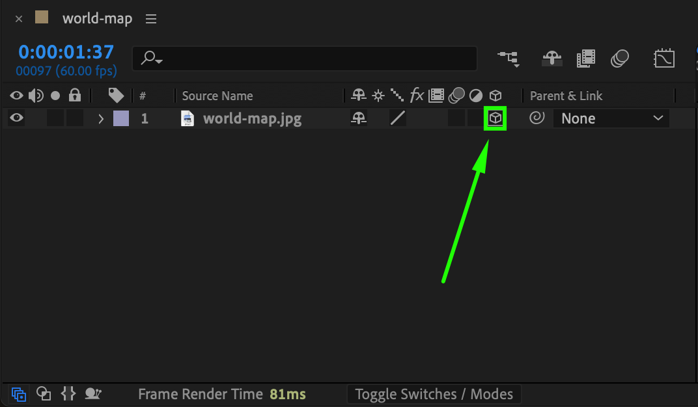Screen dimensions: 698x407
Task: Click the Toggle Switches / Modes button
Action: point(434,394)
